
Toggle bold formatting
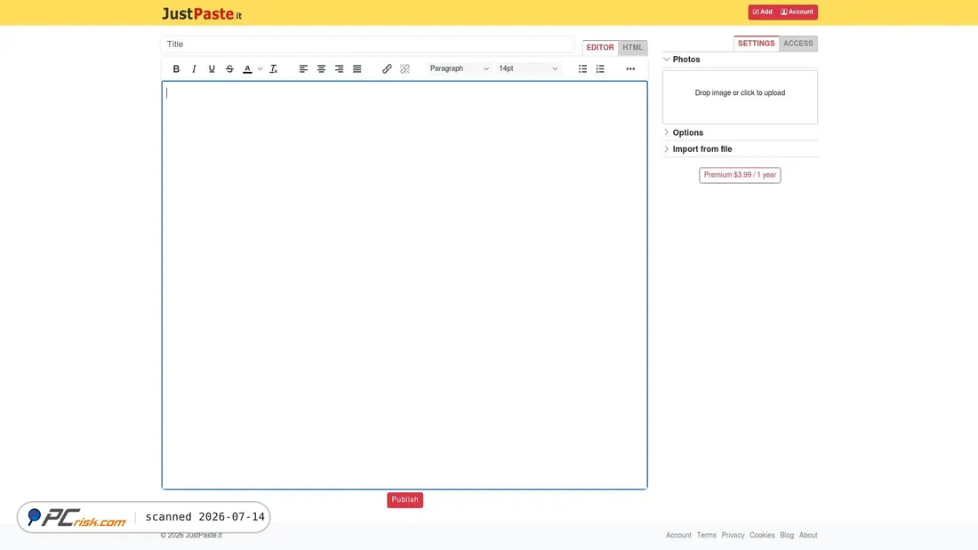tap(176, 68)
